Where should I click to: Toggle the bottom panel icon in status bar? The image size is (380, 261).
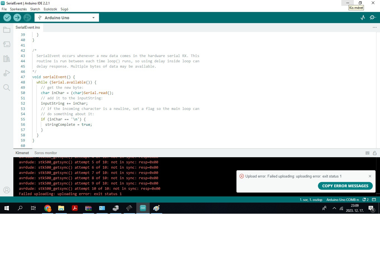tap(374, 200)
